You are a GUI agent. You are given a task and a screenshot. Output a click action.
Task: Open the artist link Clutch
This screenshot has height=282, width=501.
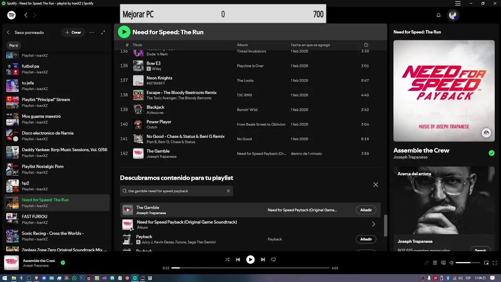coord(152,127)
